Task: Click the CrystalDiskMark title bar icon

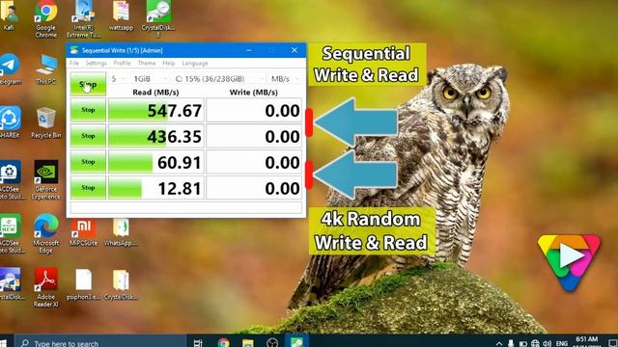Action: tap(74, 50)
